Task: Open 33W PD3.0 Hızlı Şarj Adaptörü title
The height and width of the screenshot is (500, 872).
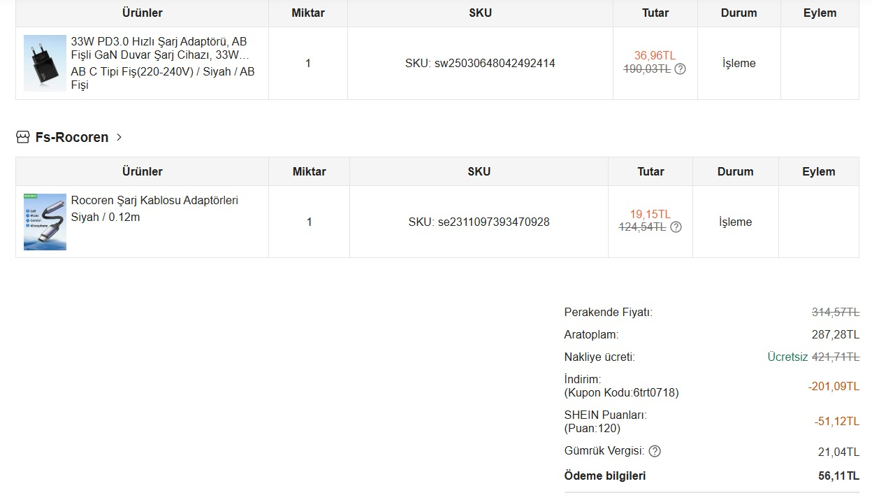Action: click(x=159, y=48)
